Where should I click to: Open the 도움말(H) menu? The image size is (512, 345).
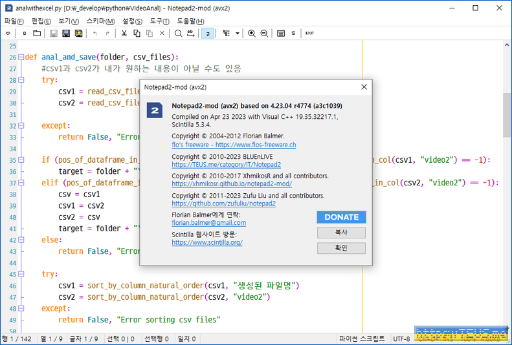tap(191, 21)
